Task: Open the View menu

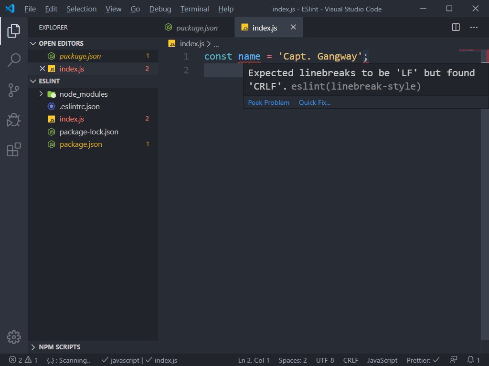Action: pos(113,9)
